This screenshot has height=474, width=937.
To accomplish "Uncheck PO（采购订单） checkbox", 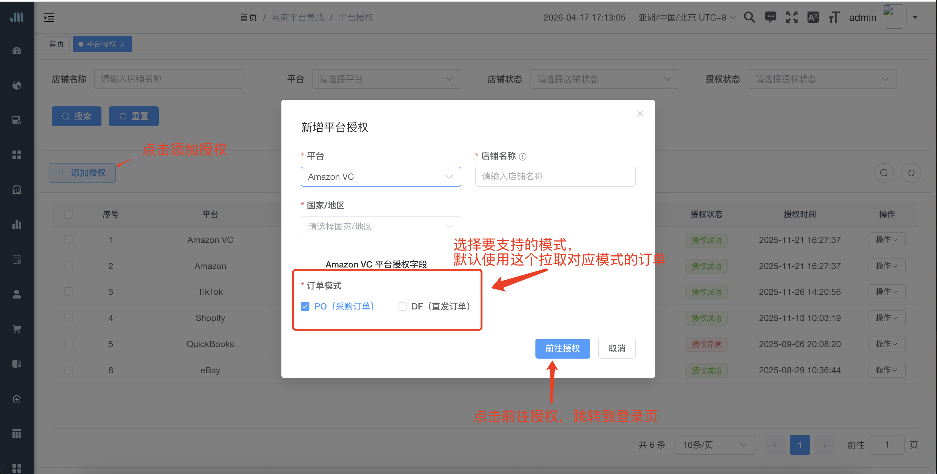I will point(305,306).
